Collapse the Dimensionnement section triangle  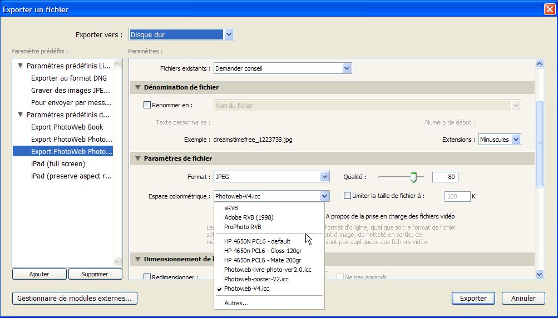coord(138,259)
